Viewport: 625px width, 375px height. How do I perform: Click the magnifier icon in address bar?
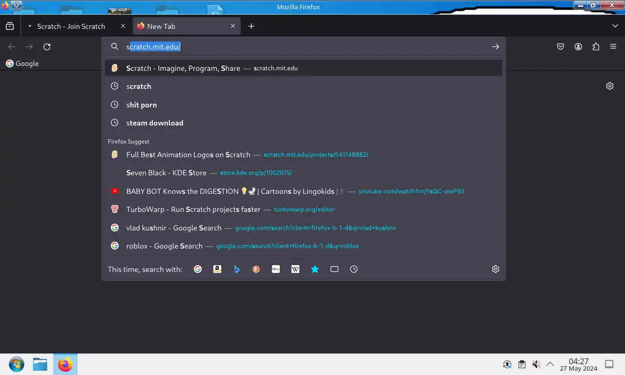click(x=115, y=47)
